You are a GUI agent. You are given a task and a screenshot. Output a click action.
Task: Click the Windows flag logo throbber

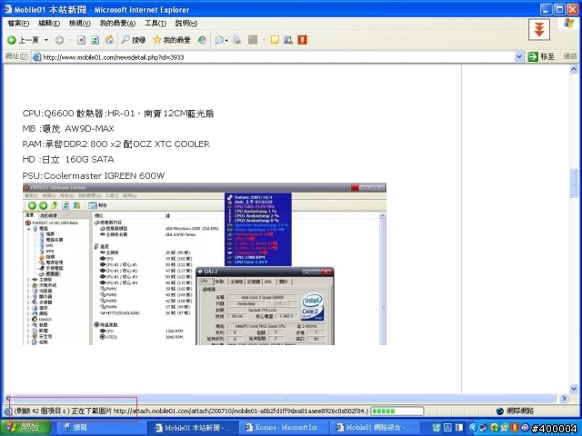point(568,24)
